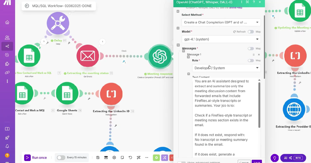Screen dimensions: 311x163
Task: Toggle the 'Every 15 minutes' scheduling switch
Action: point(61,157)
